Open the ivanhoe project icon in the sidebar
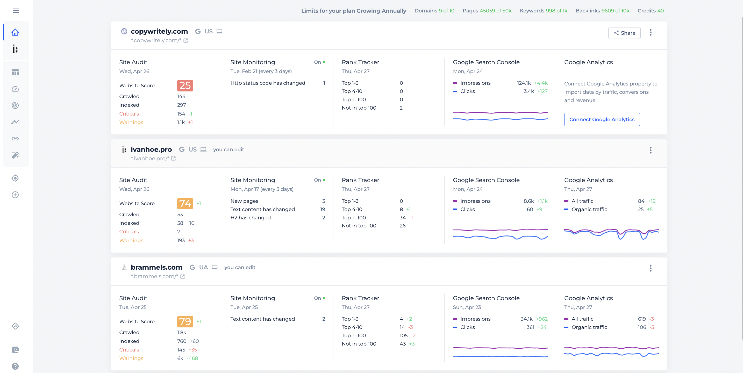The width and height of the screenshot is (743, 373). coord(15,49)
